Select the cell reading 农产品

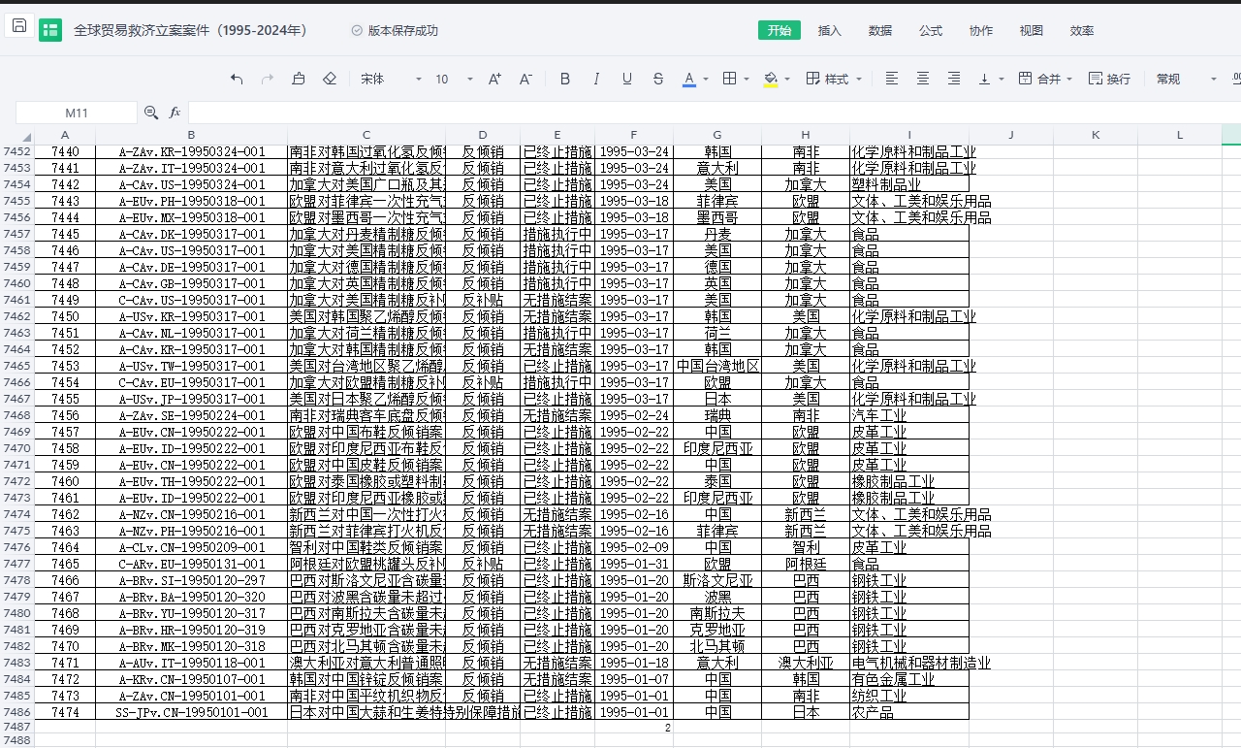click(909, 712)
